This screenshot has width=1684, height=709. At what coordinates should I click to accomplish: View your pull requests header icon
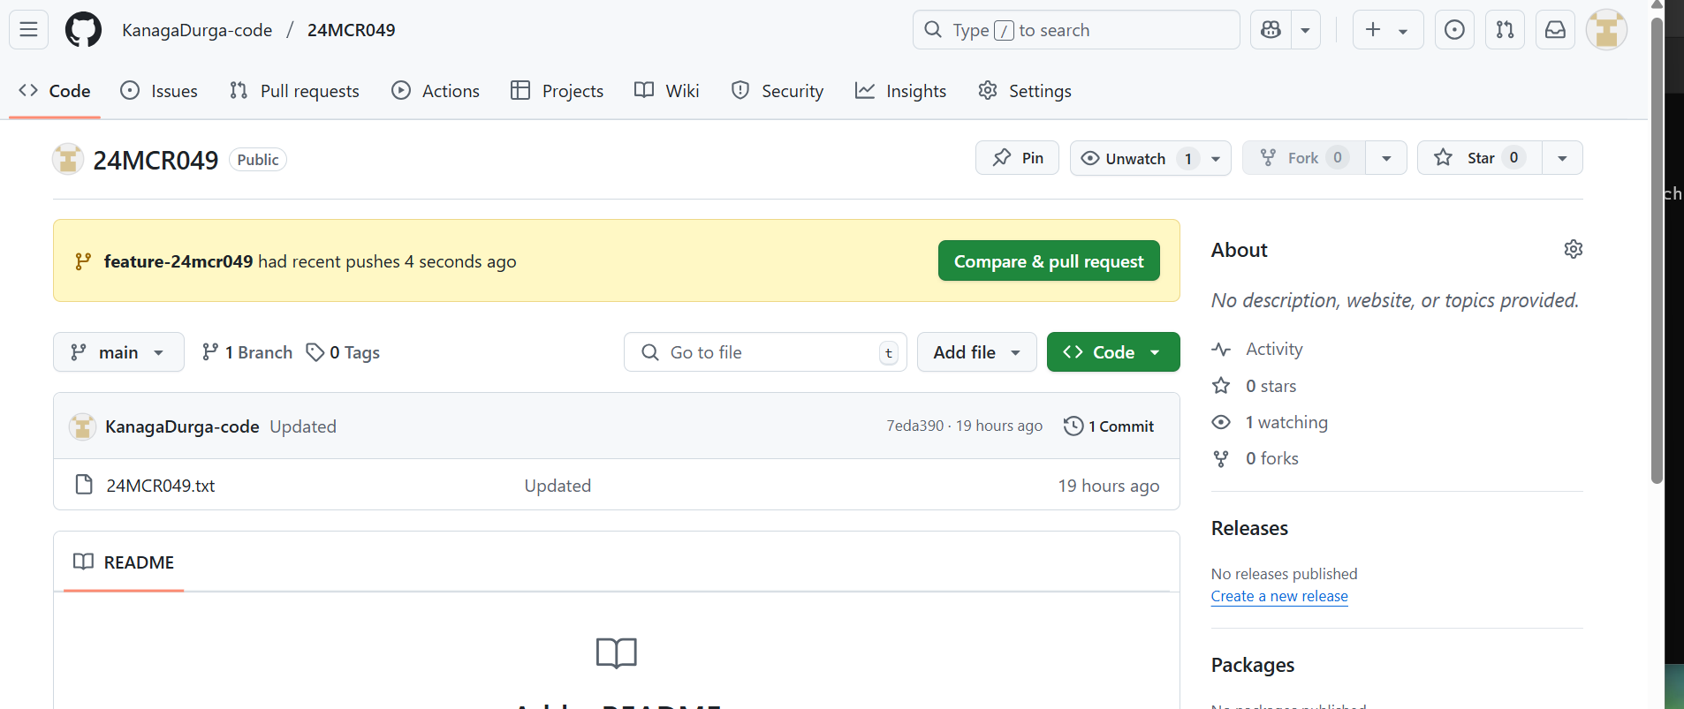(1505, 30)
